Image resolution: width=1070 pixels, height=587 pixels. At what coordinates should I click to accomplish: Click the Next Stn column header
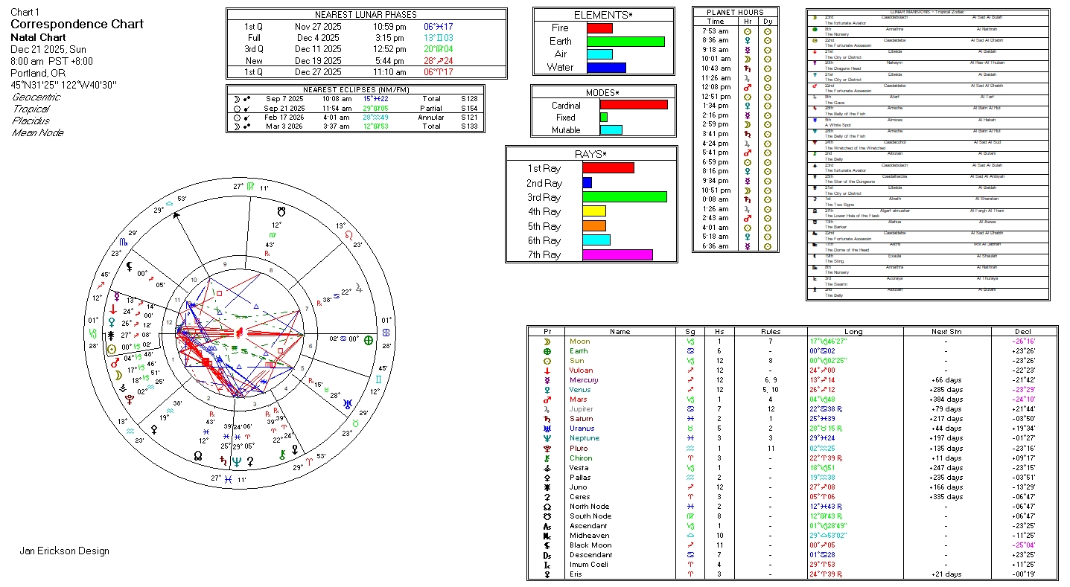click(x=946, y=332)
